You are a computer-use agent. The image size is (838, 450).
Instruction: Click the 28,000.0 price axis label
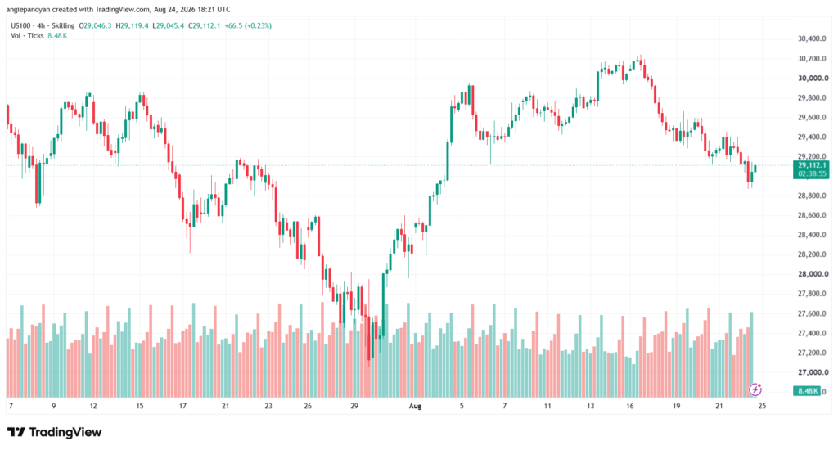point(813,274)
